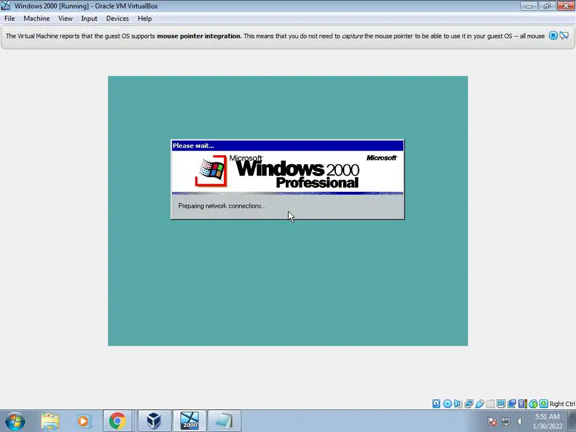The width and height of the screenshot is (576, 432).
Task: Dismiss the mouse integration notification
Action: pyautogui.click(x=553, y=35)
